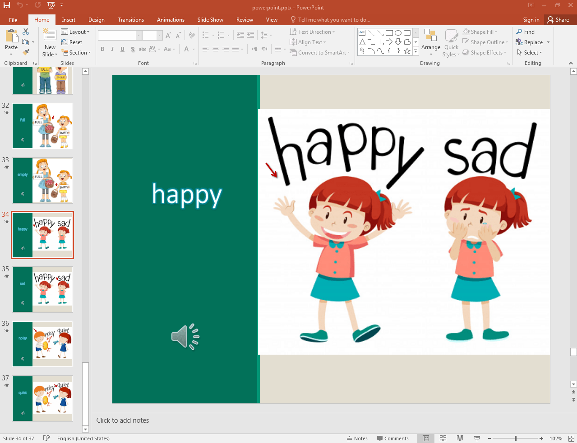Select the audio speaker icon on the slide
This screenshot has width=577, height=443.
tap(185, 337)
